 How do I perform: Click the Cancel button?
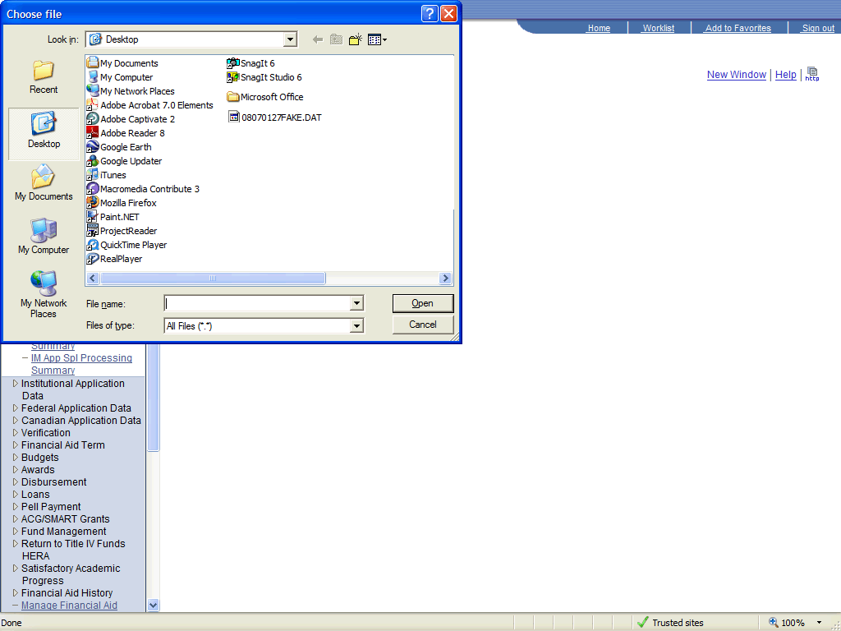click(423, 325)
